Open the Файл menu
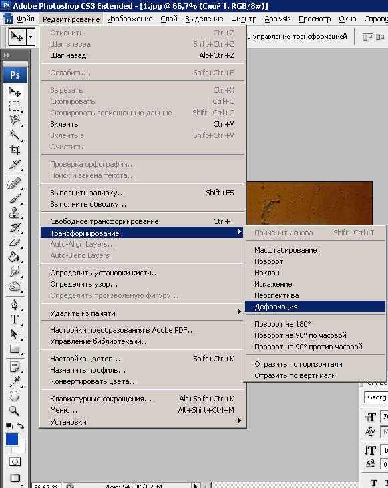Screen dimensions: 388x488 tap(25, 19)
